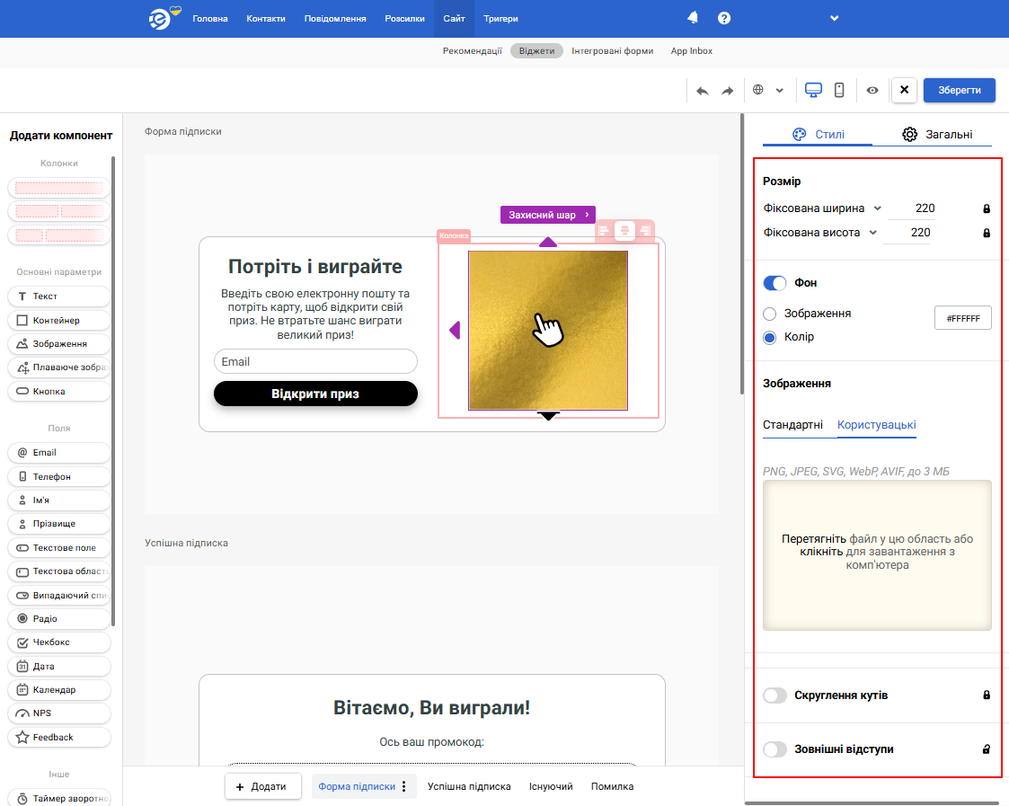The height and width of the screenshot is (806, 1009).
Task: Add Календар field component
Action: tap(59, 689)
